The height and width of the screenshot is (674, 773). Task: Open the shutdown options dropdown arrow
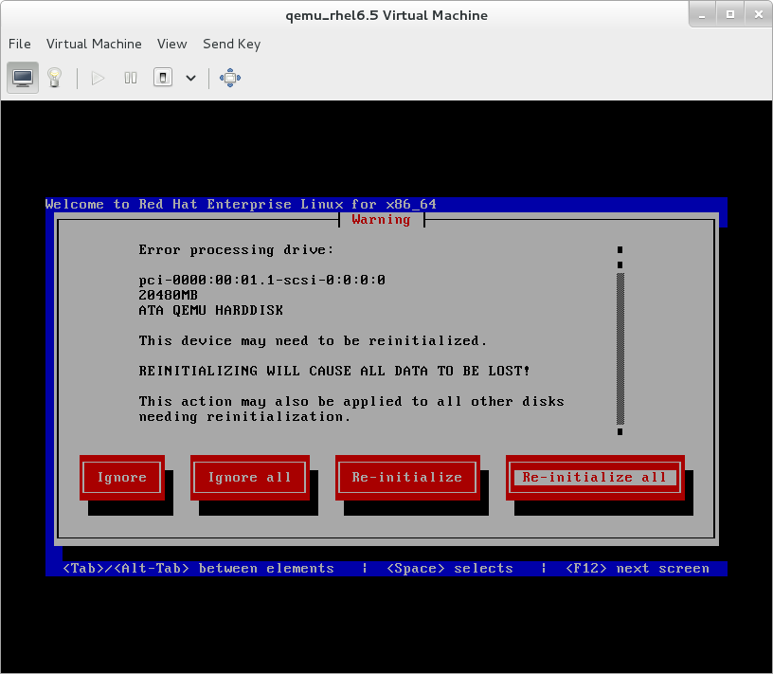click(x=190, y=78)
